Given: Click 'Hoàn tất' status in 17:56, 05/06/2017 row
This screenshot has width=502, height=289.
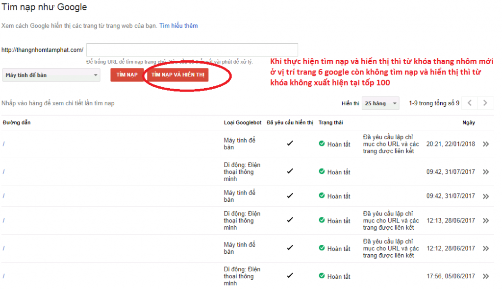Looking at the screenshot, I should 339,277.
